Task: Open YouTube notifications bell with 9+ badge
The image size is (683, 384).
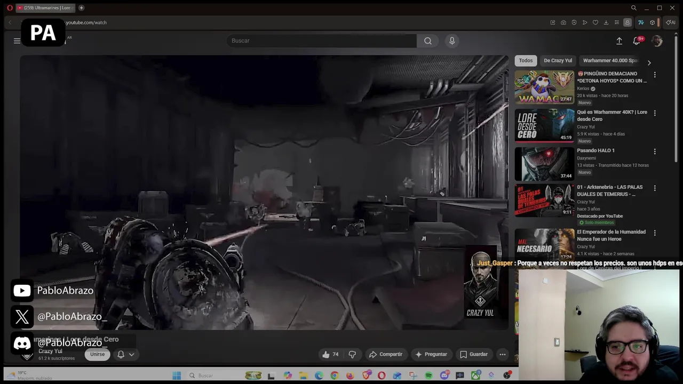Action: coord(637,41)
